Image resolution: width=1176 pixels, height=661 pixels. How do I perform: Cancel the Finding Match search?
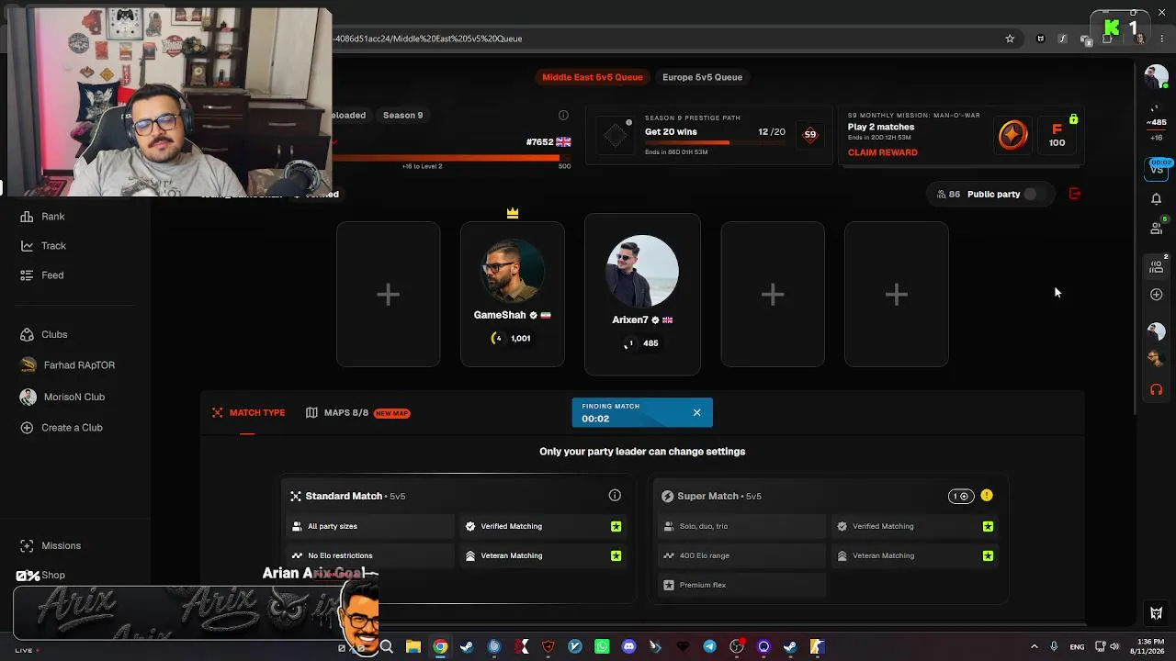click(x=696, y=413)
